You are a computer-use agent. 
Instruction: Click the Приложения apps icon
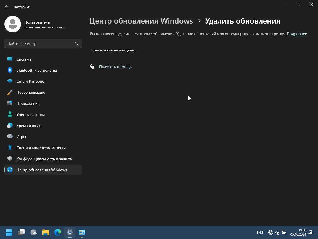(x=10, y=103)
